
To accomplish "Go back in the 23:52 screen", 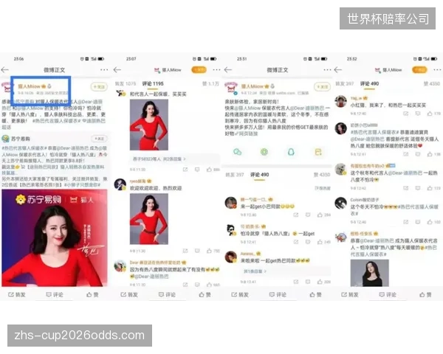I will (338, 70).
